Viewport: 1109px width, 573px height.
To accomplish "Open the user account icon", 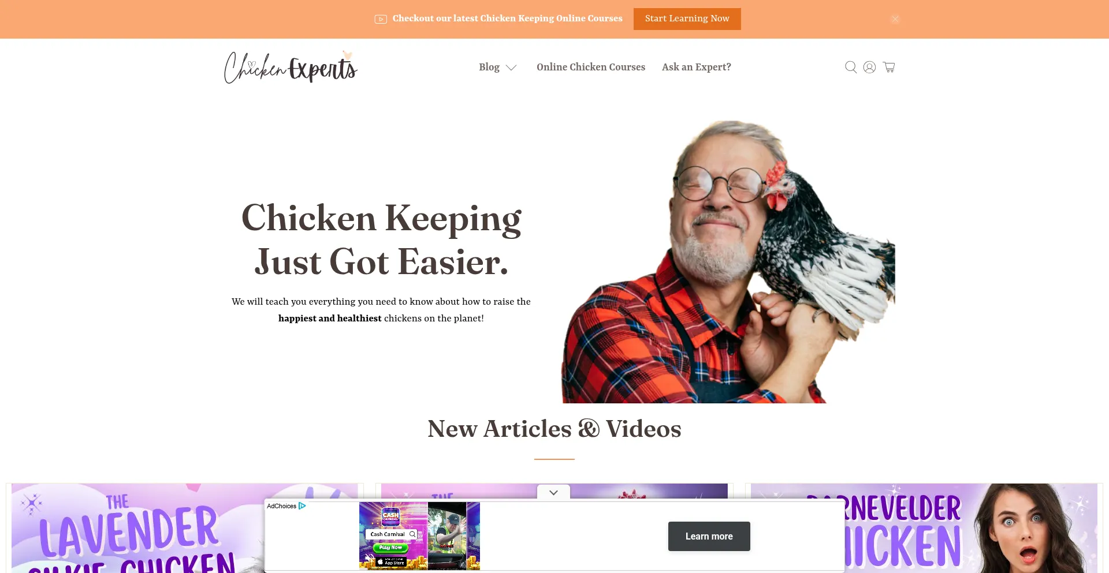I will [x=869, y=67].
